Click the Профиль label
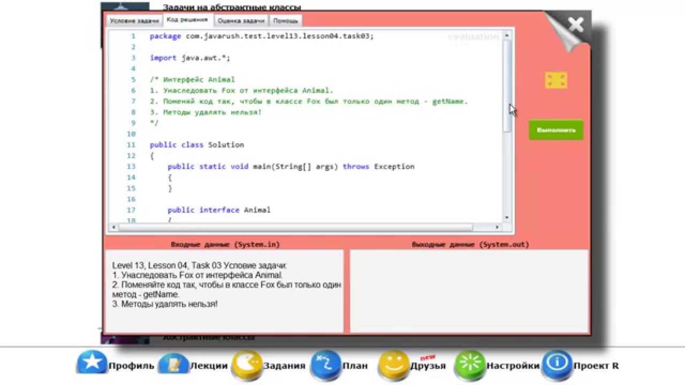This screenshot has height=385, width=685. tap(131, 366)
